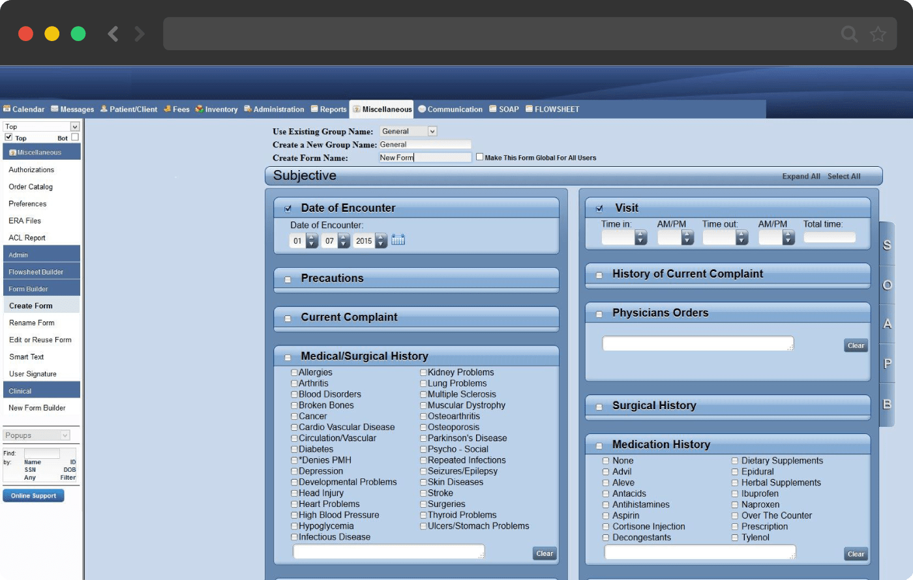Check the Diabetes checkbox
Screen dimensions: 913x580
tap(294, 449)
